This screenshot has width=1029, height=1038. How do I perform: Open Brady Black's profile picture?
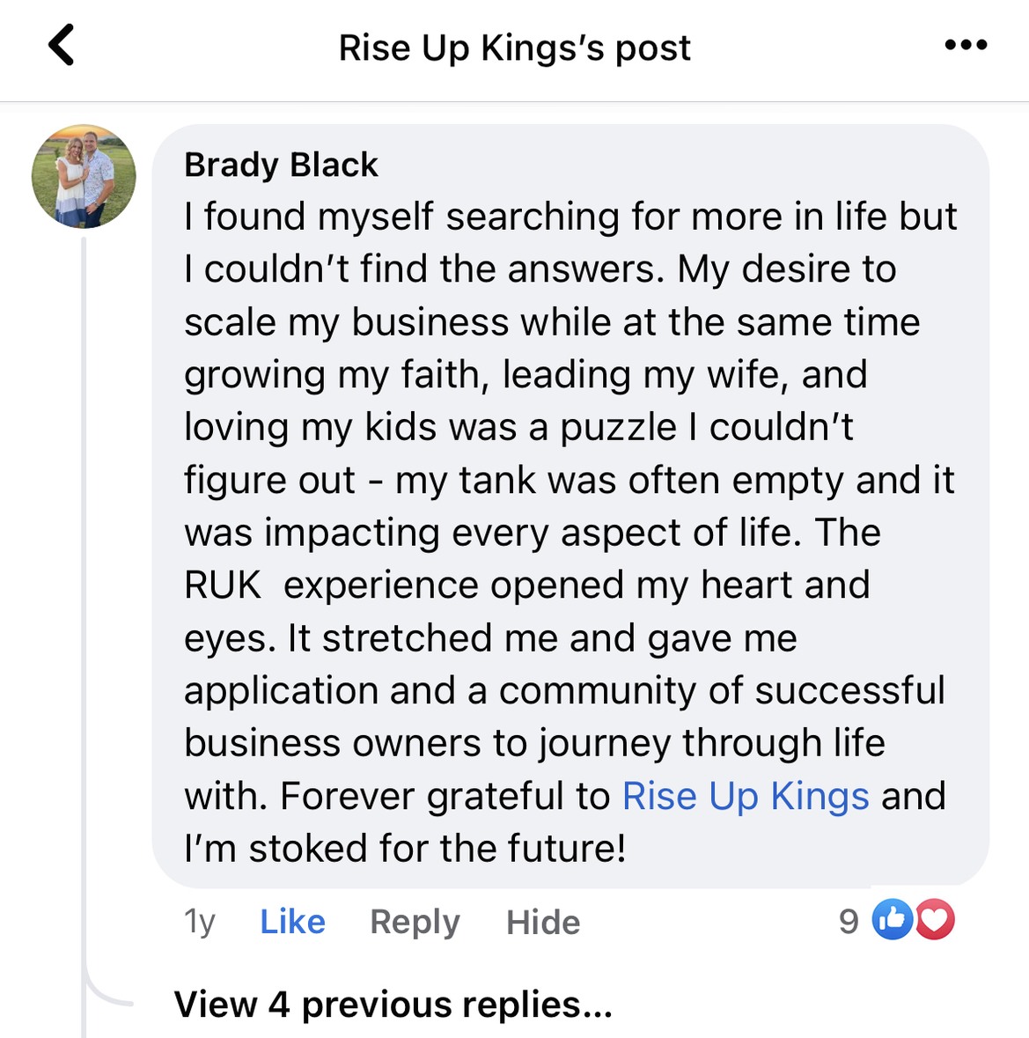pos(84,176)
